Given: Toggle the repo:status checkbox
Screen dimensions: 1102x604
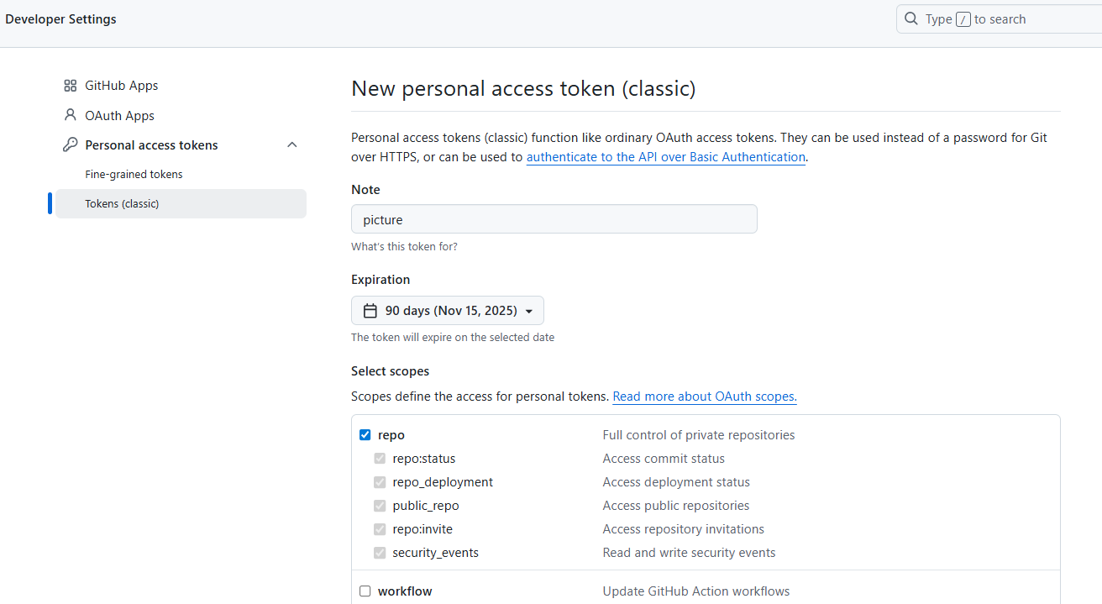Looking at the screenshot, I should [x=380, y=459].
